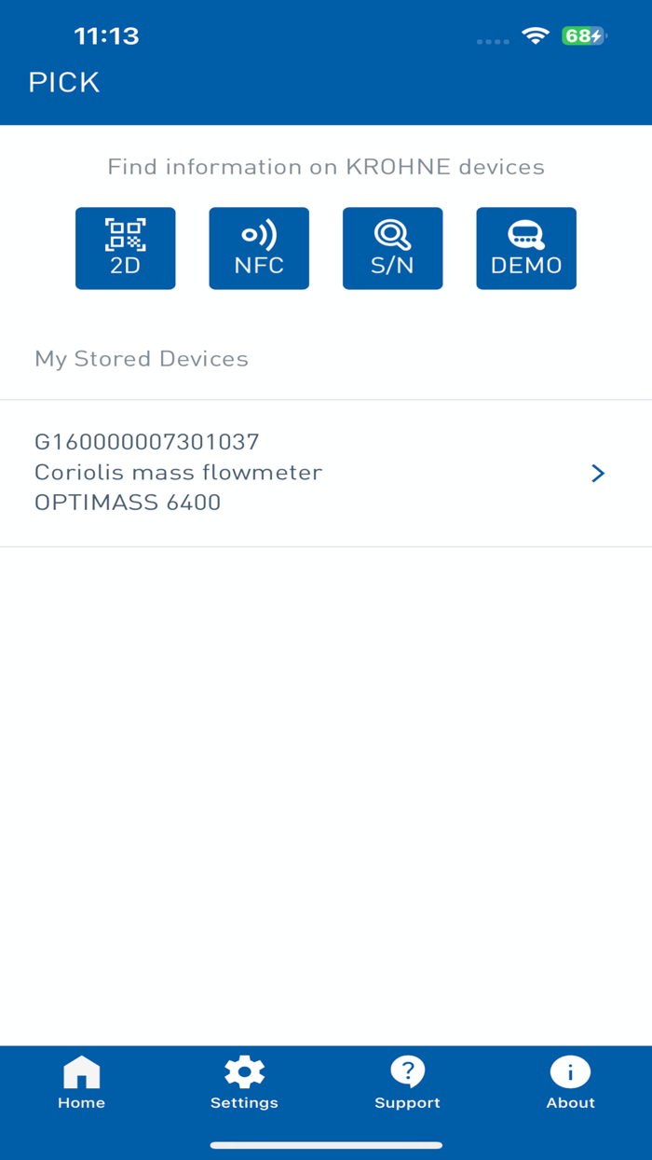The height and width of the screenshot is (1160, 652).
Task: Tap the Settings gear icon
Action: pyautogui.click(x=244, y=1072)
